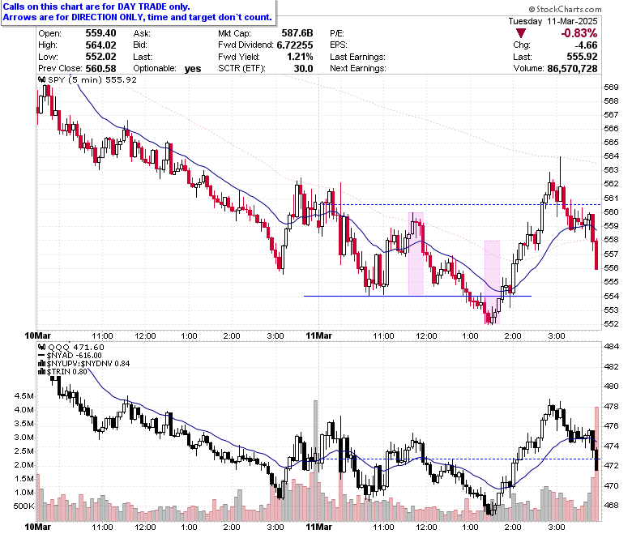Select the '$NYUPV:$NYDNV 0.84' legend label
Image resolution: width=632 pixels, height=534 pixels.
(88, 364)
